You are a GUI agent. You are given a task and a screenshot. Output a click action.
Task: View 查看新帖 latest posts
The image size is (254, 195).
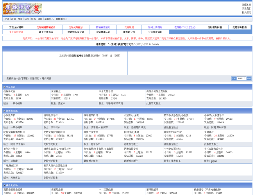[x=11, y=78]
